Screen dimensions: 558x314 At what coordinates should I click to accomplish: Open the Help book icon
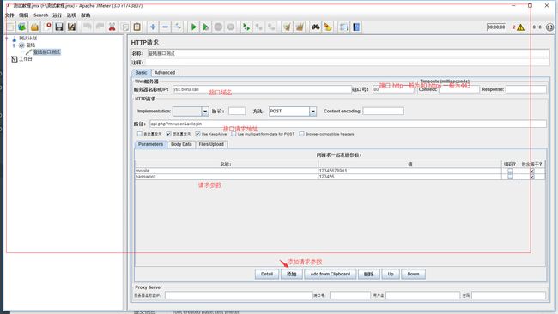[x=356, y=27]
